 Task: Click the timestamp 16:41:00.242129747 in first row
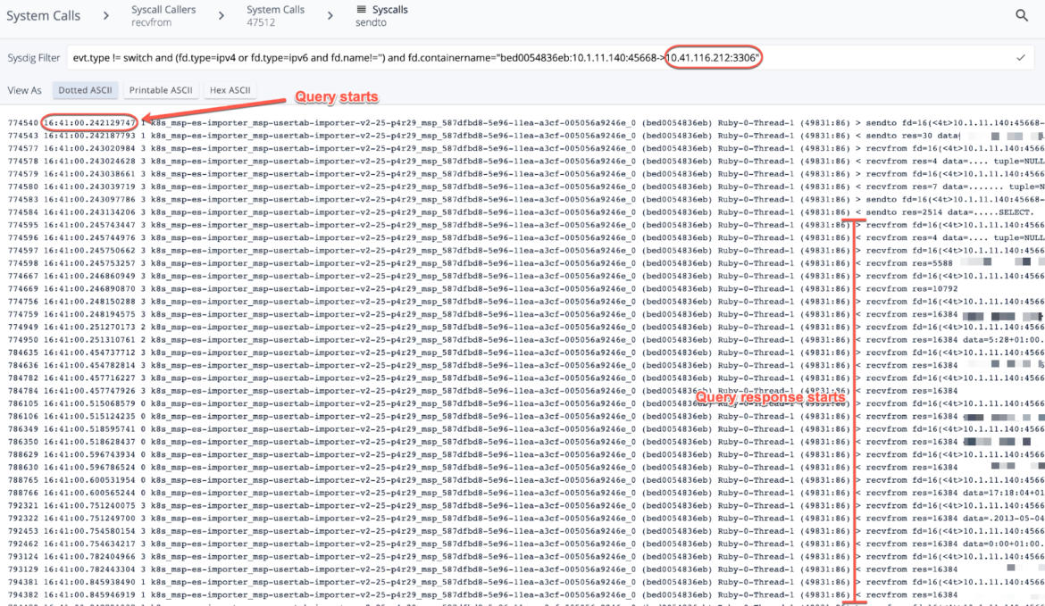pos(89,121)
